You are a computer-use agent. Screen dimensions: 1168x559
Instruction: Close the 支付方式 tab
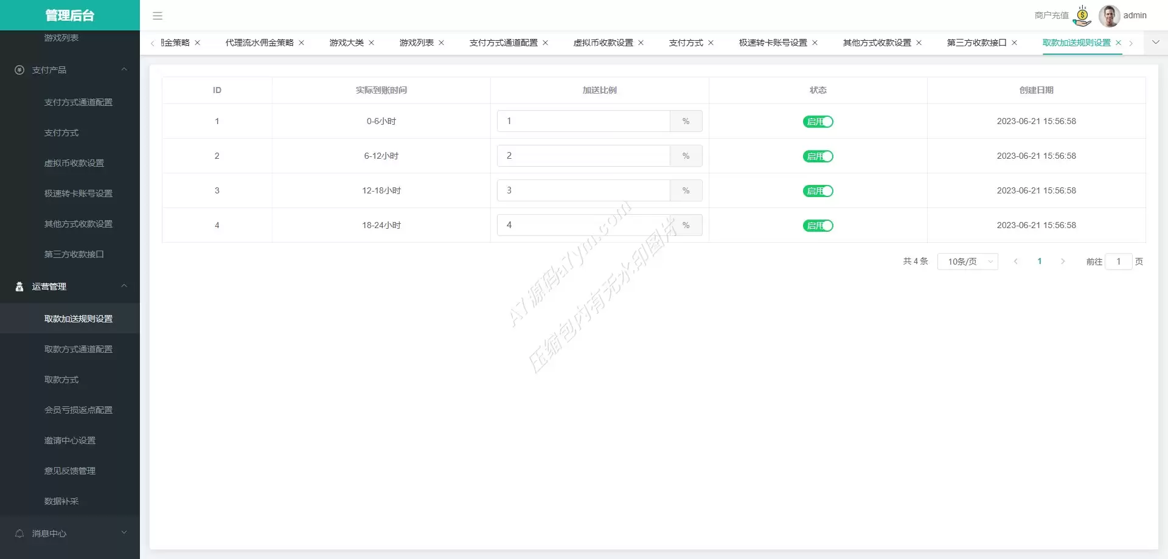pos(711,43)
